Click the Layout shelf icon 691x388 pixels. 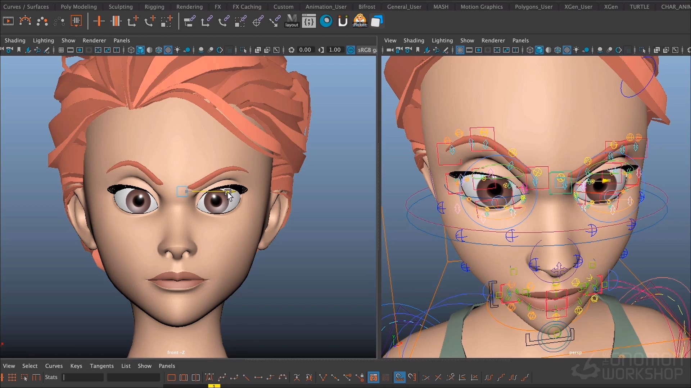coord(292,21)
